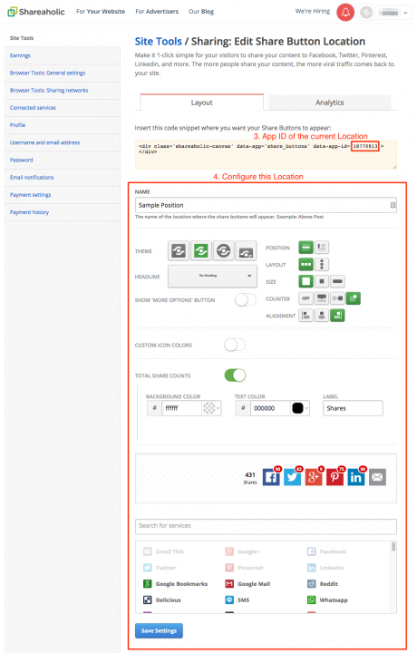The image size is (417, 653).
Task: Choose the small square button size
Action: (321, 281)
